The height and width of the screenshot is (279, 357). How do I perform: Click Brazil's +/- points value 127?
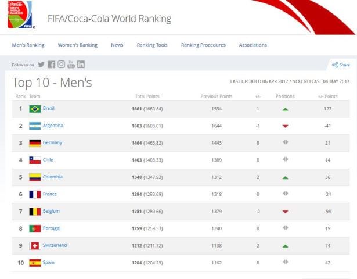pos(327,109)
